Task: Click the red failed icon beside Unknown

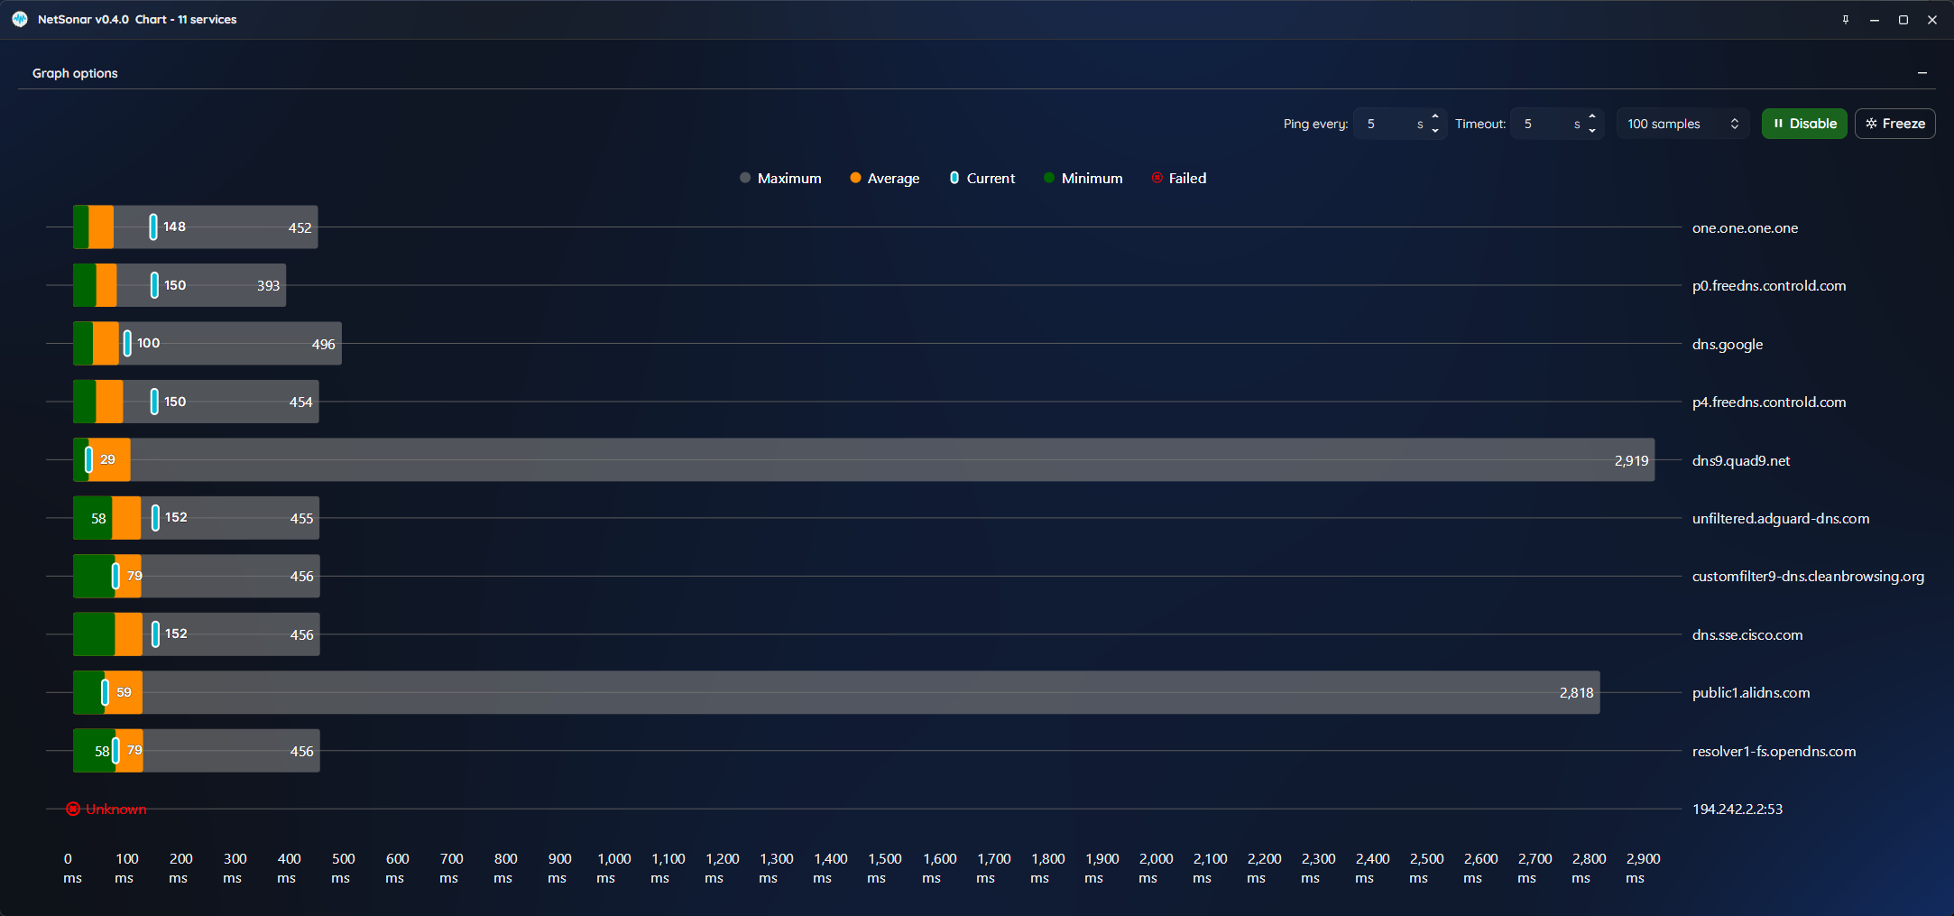Action: coord(73,809)
